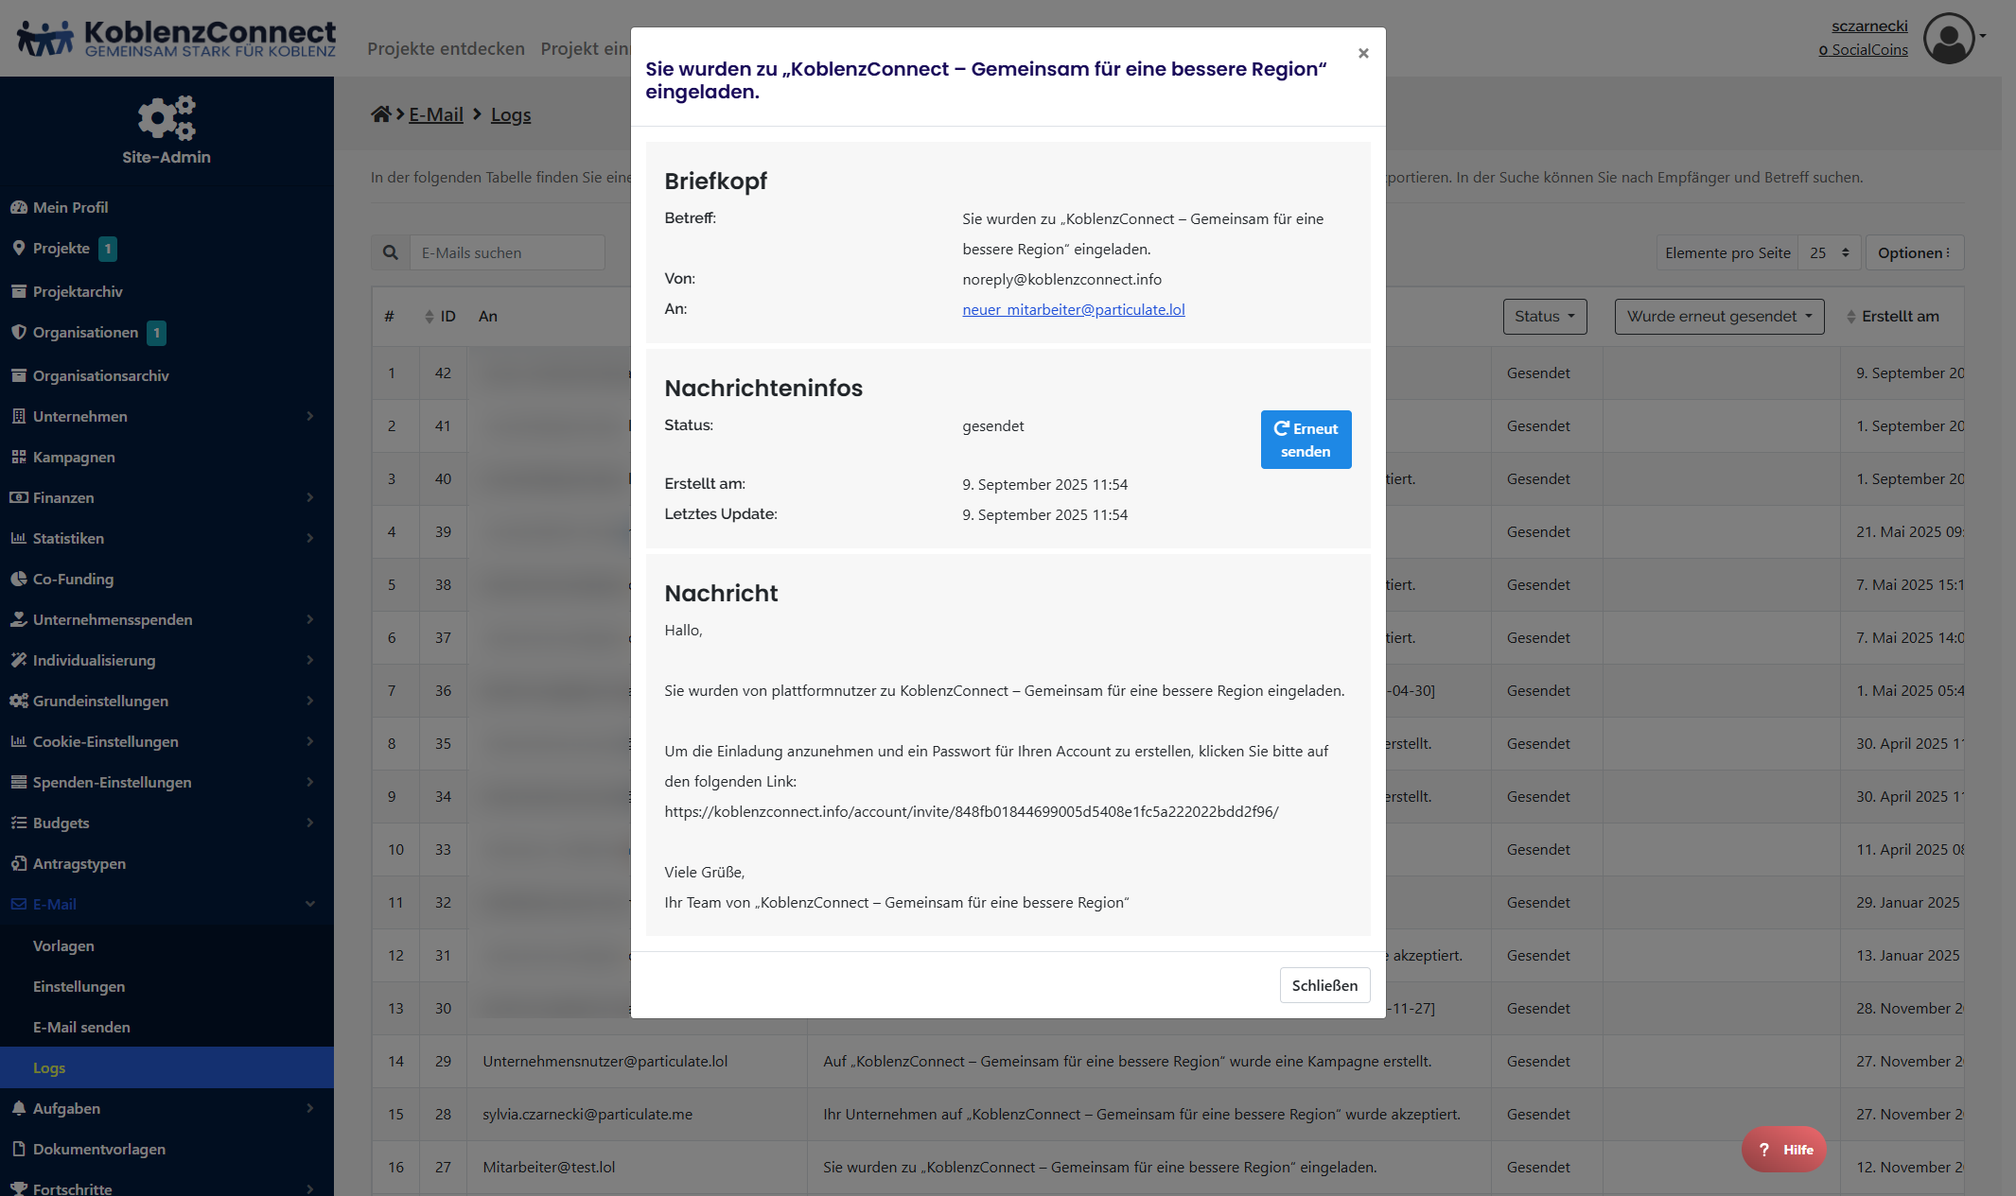2016x1196 pixels.
Task: Click the Site-Admin gears icon
Action: [167, 118]
